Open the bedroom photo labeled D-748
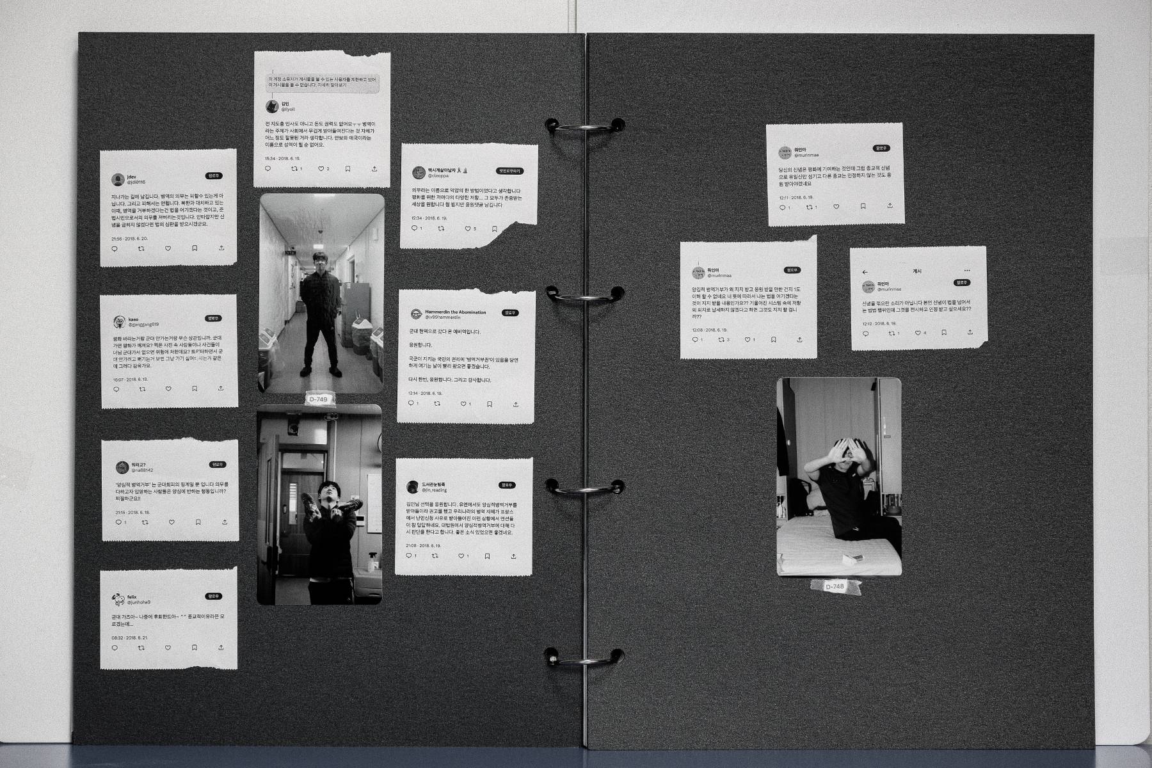Viewport: 1152px width, 768px height. 838,476
